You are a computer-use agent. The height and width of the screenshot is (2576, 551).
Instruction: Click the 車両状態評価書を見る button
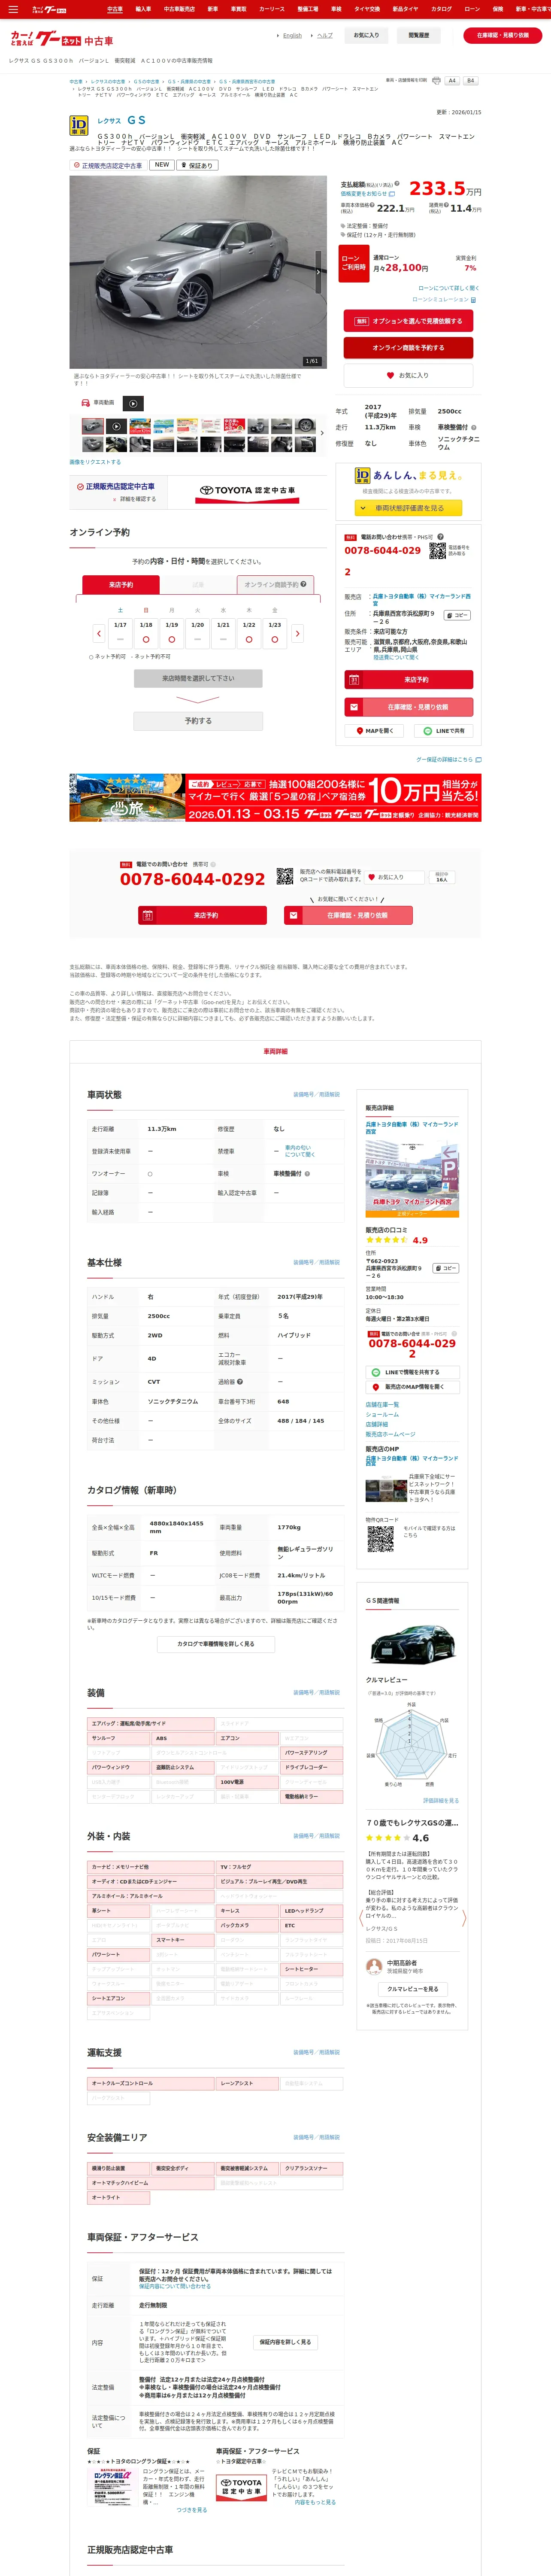[409, 508]
